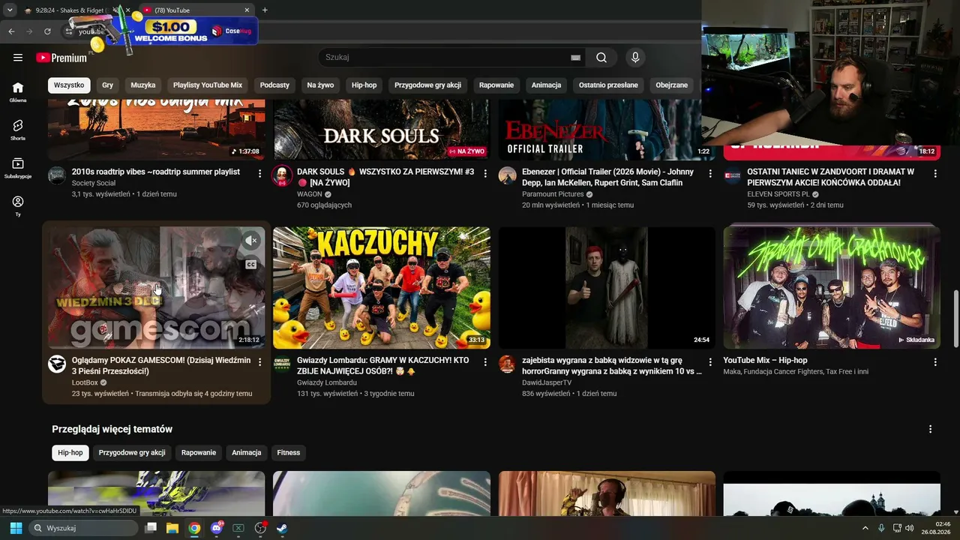The image size is (960, 540).
Task: Open a new browser tab
Action: (x=265, y=10)
